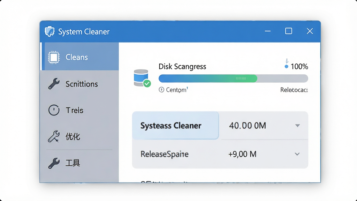Click the blue dot beside 100%
This screenshot has width=357, height=201.
click(x=287, y=67)
